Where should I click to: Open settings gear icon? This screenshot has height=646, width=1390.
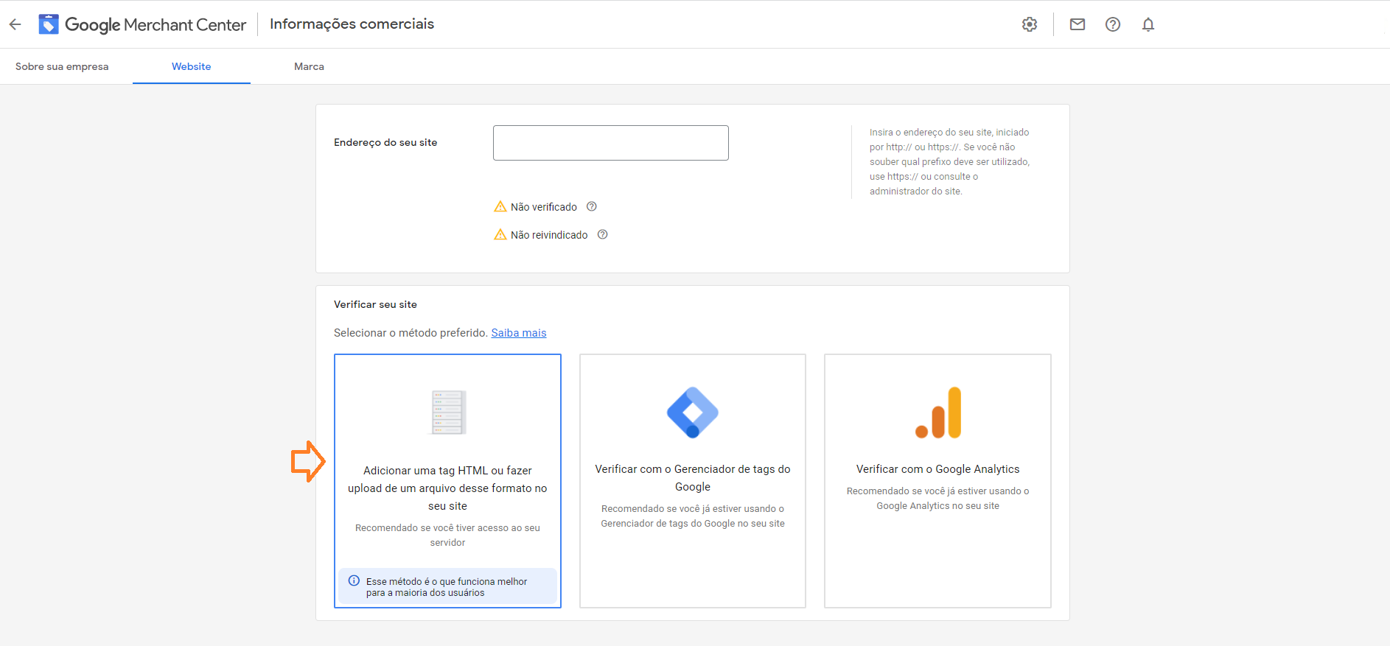1030,24
